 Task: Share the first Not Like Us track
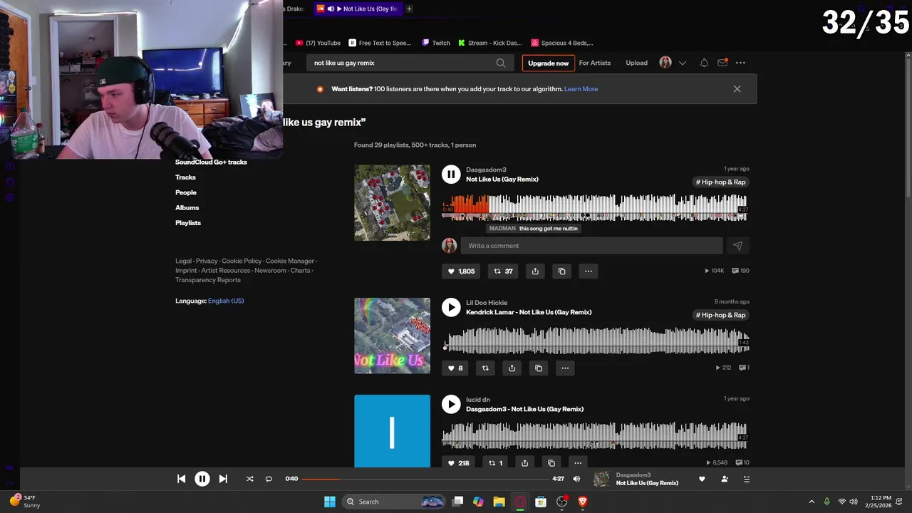[535, 271]
